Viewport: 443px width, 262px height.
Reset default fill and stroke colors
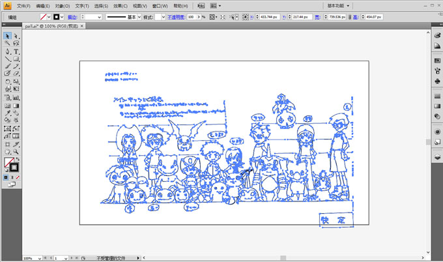click(6, 170)
